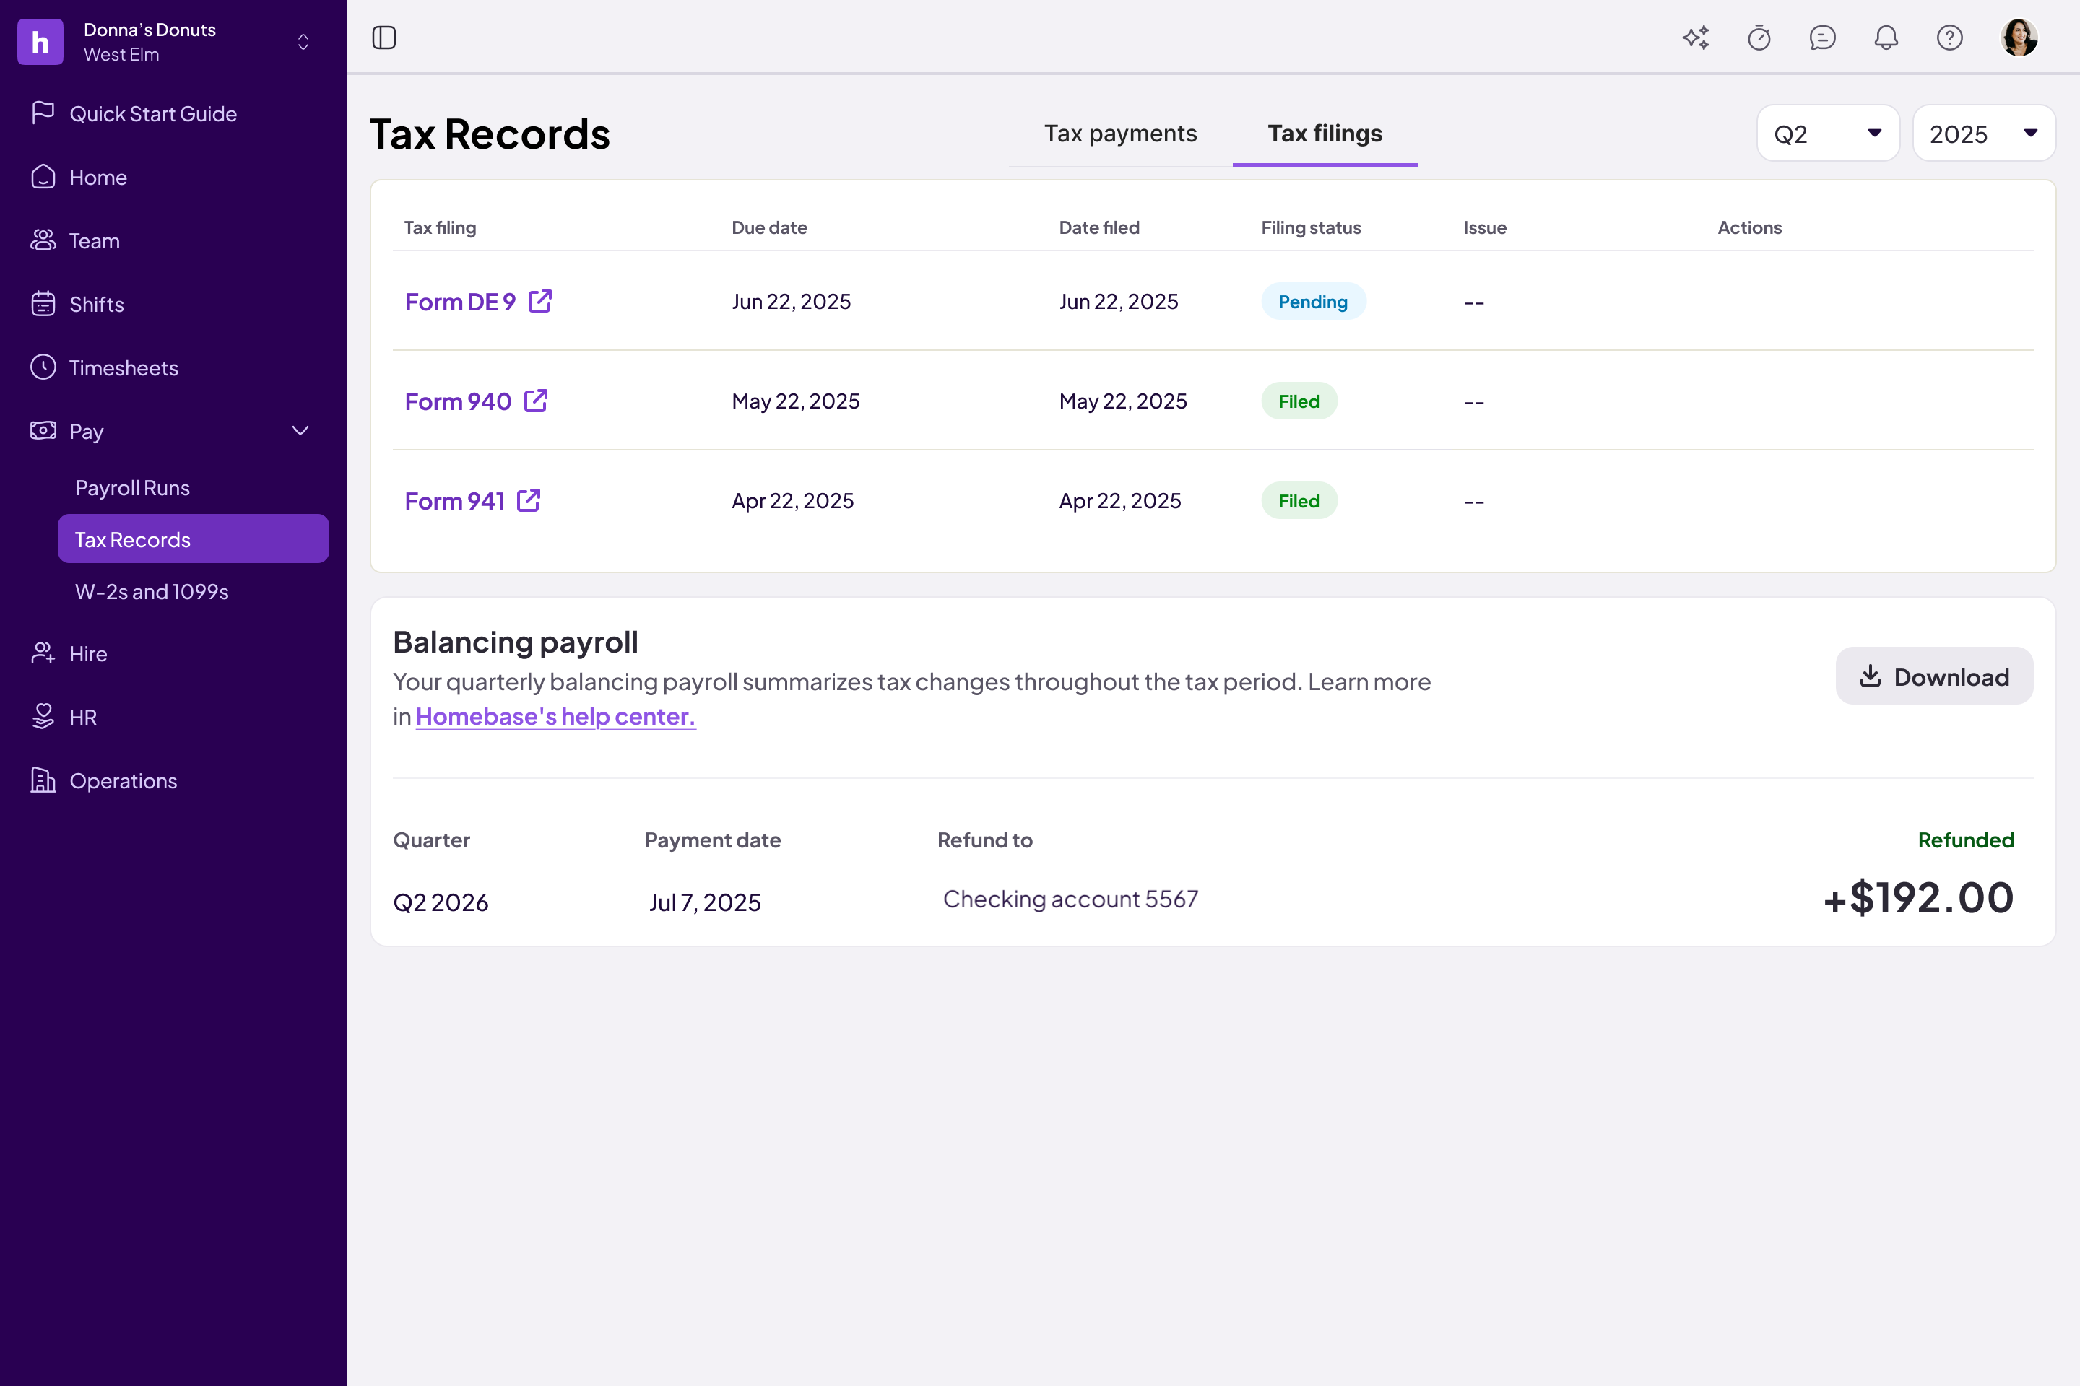
Task: Open W-2s and 1099s in the sidebar
Action: pos(152,591)
